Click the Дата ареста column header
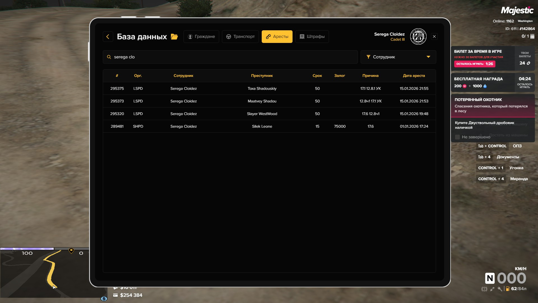This screenshot has width=538, height=303. pyautogui.click(x=414, y=76)
